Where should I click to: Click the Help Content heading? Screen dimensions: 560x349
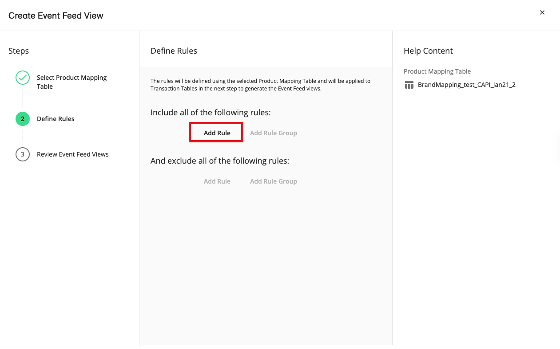428,51
